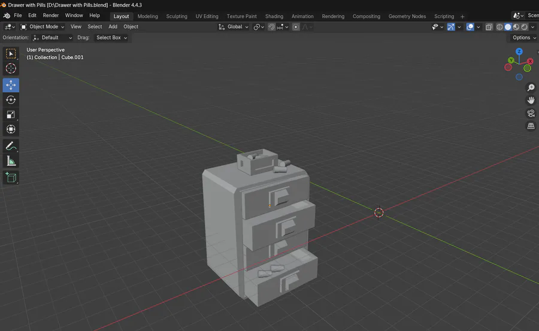Toggle viewport gizmos visibility
Image resolution: width=539 pixels, height=331 pixels.
[x=450, y=27]
